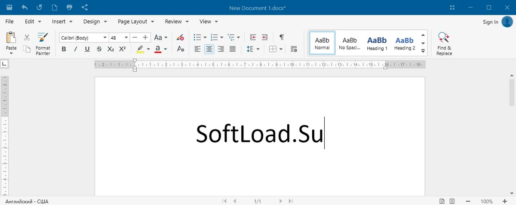Align text left
This screenshot has height=205, width=516.
[x=197, y=49]
